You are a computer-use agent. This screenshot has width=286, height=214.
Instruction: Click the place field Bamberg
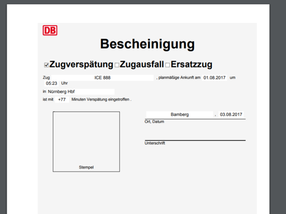[180, 115]
